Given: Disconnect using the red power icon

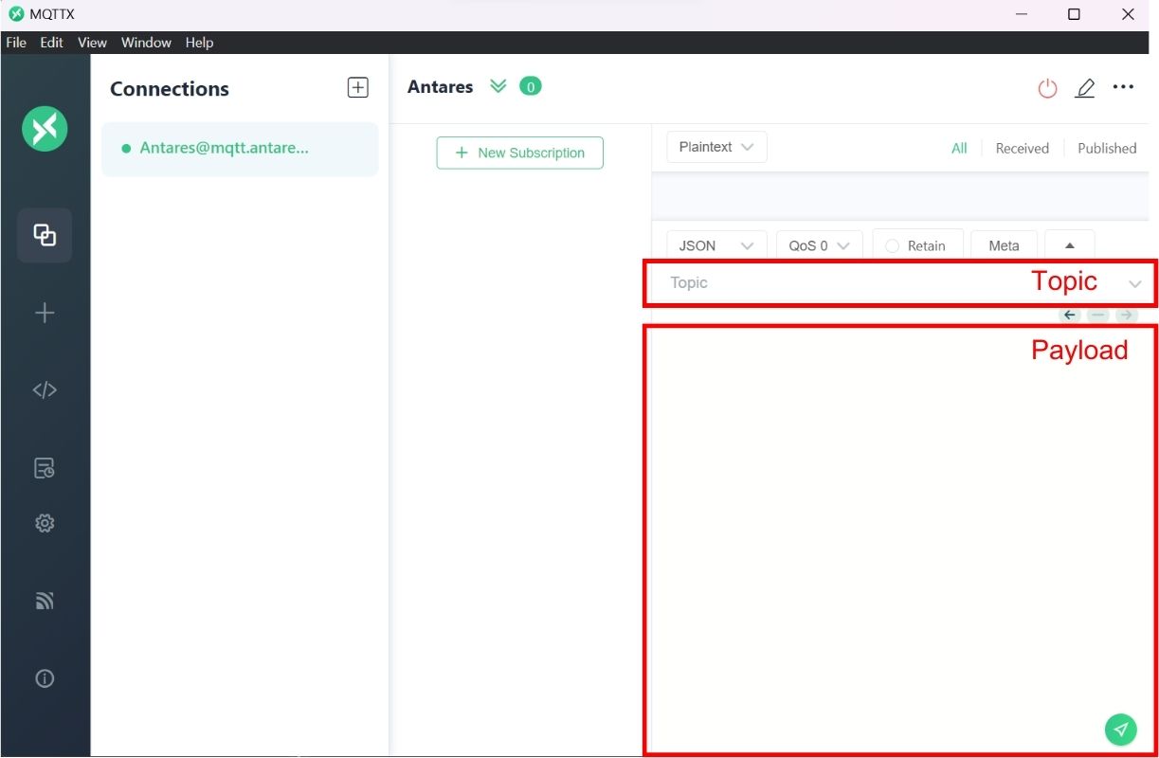Looking at the screenshot, I should 1047,88.
